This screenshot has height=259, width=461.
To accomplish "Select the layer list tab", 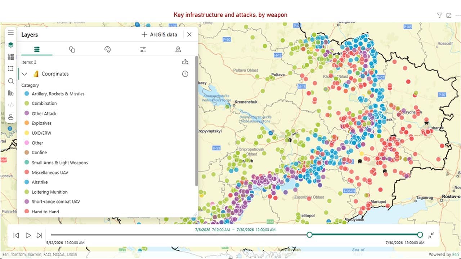I will 37,49.
